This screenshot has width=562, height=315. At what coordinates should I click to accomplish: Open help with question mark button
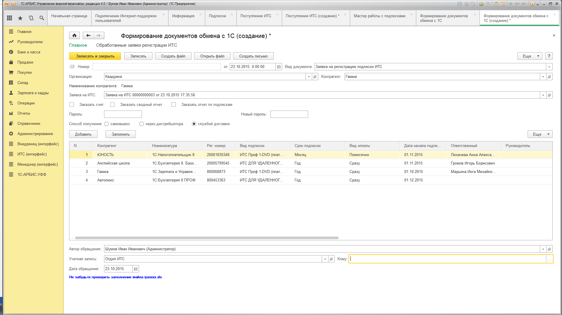tap(549, 56)
